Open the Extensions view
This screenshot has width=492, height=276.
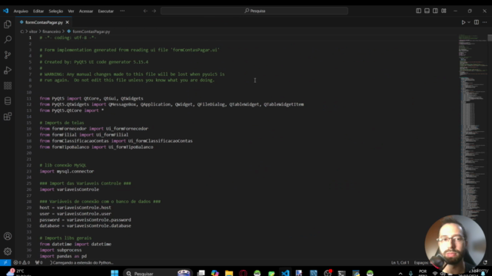(8, 117)
